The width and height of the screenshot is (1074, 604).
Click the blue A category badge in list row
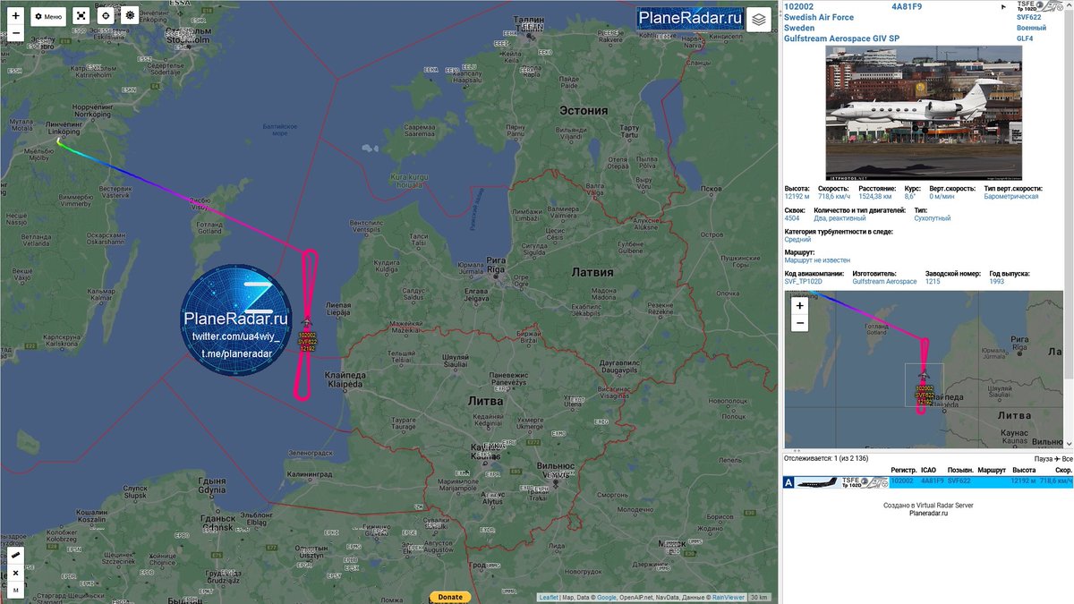(788, 481)
